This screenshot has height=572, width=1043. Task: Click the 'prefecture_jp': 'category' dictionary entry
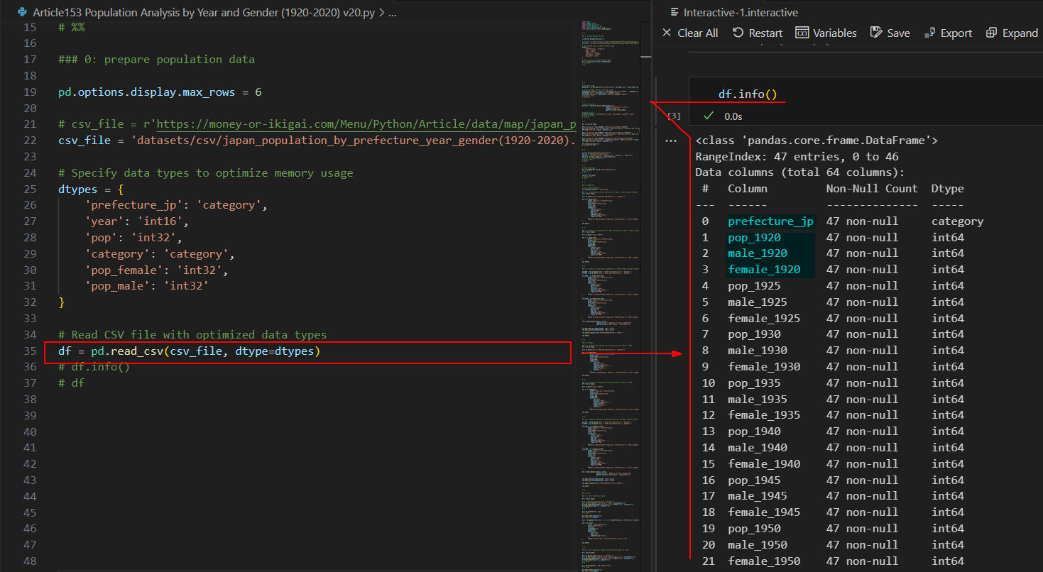pyautogui.click(x=176, y=205)
